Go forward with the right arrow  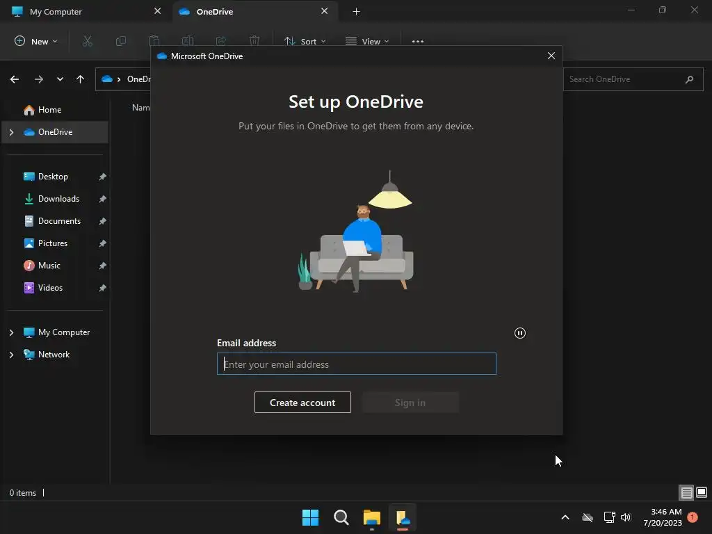39,79
